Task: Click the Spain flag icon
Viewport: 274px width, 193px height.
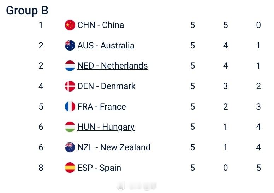Action: (70, 168)
